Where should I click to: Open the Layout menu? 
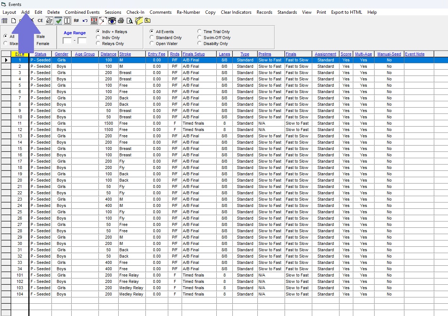pos(9,12)
